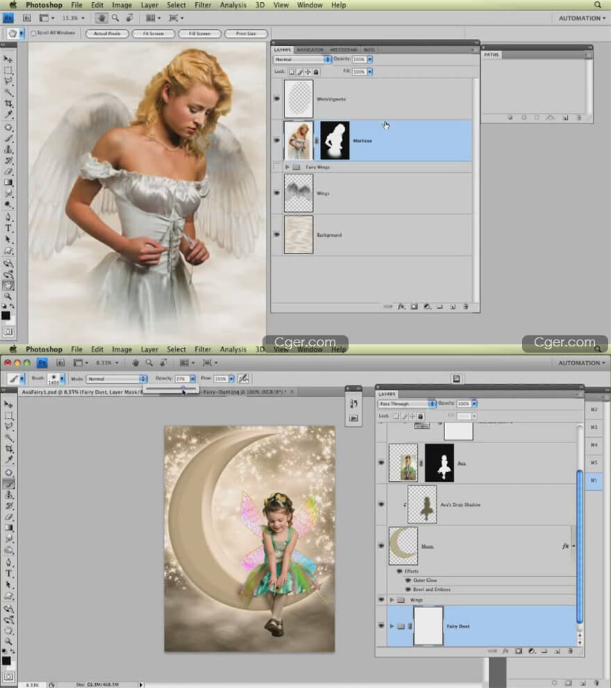
Task: Select the Marliese layer mask thumbnail
Action: (335, 140)
